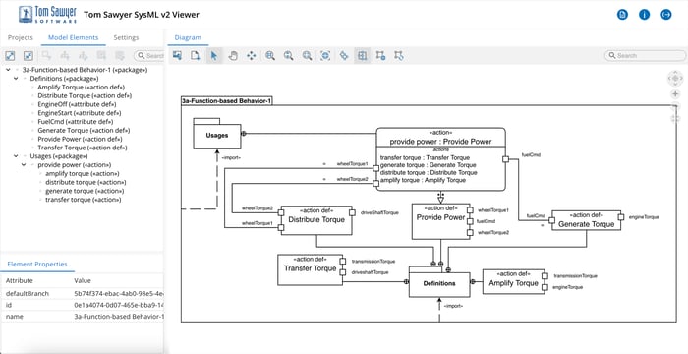Select EngineStart attribute def in tree
Viewport: 688px width, 354px height.
tap(80, 113)
